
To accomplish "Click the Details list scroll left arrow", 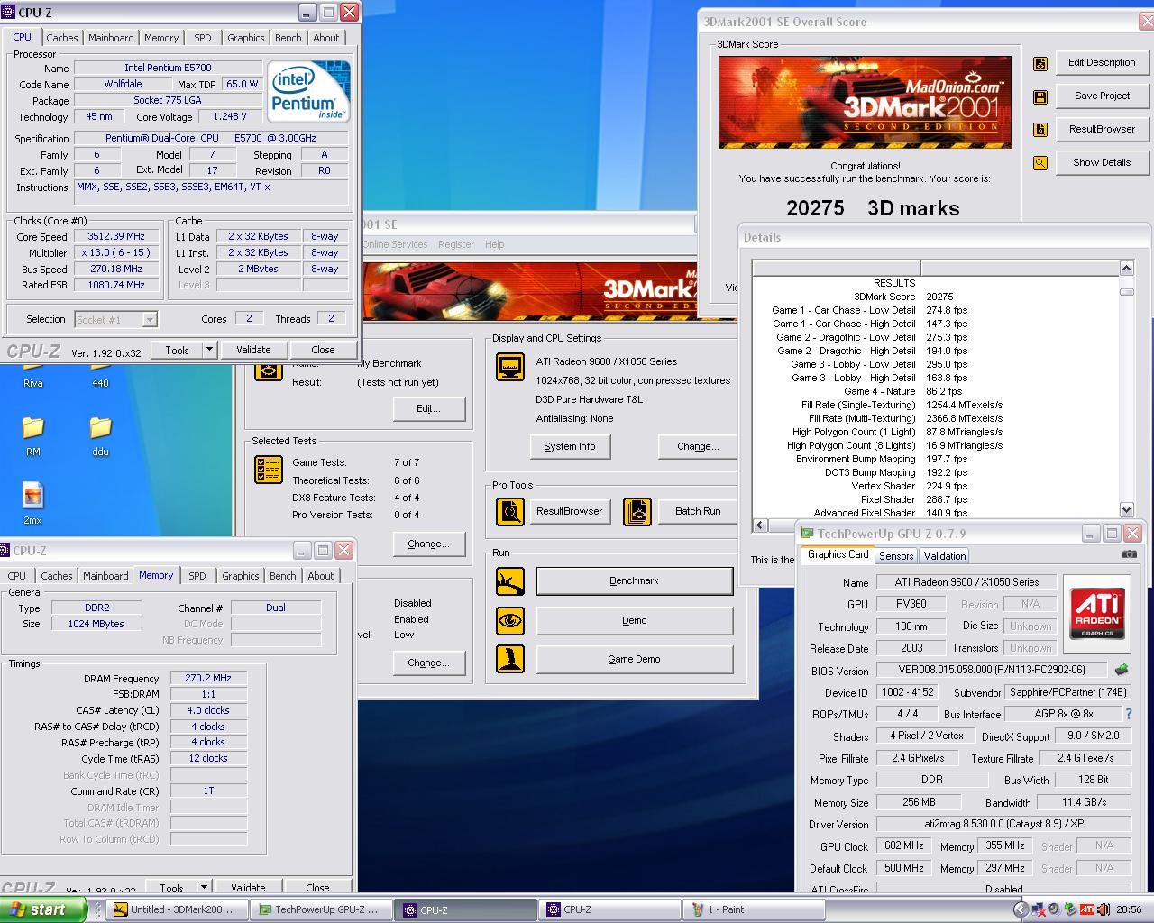I will 760,525.
